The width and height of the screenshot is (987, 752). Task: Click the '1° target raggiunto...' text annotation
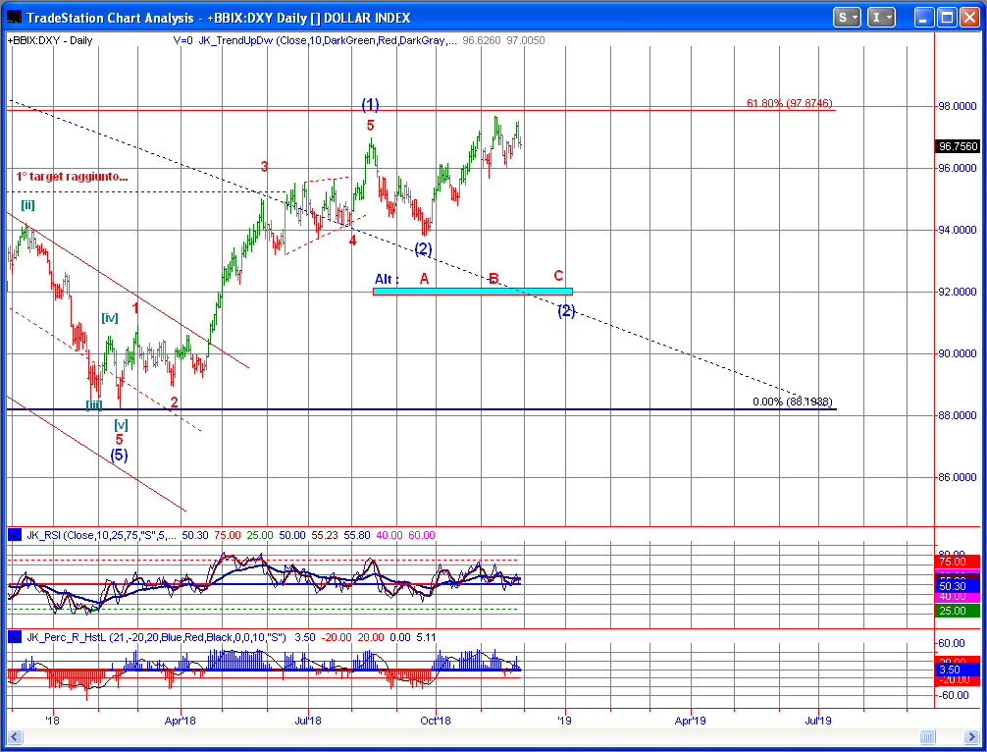[x=72, y=177]
